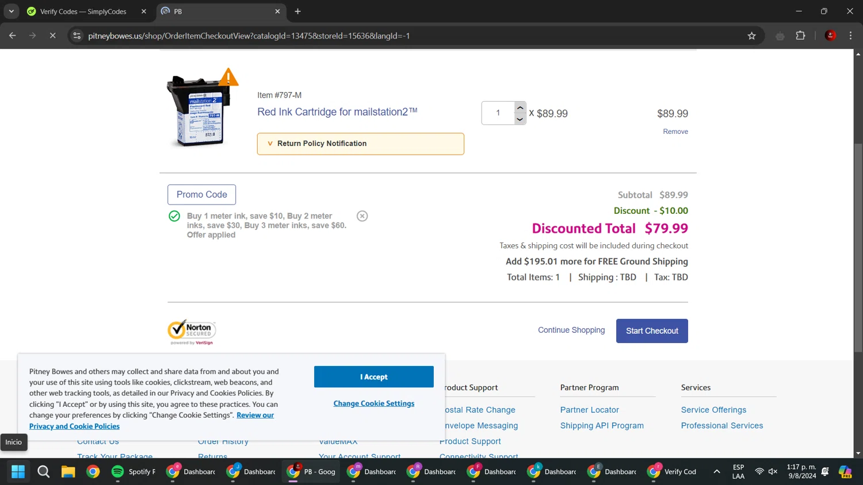Open Change Cookie Settings link

coord(374,403)
